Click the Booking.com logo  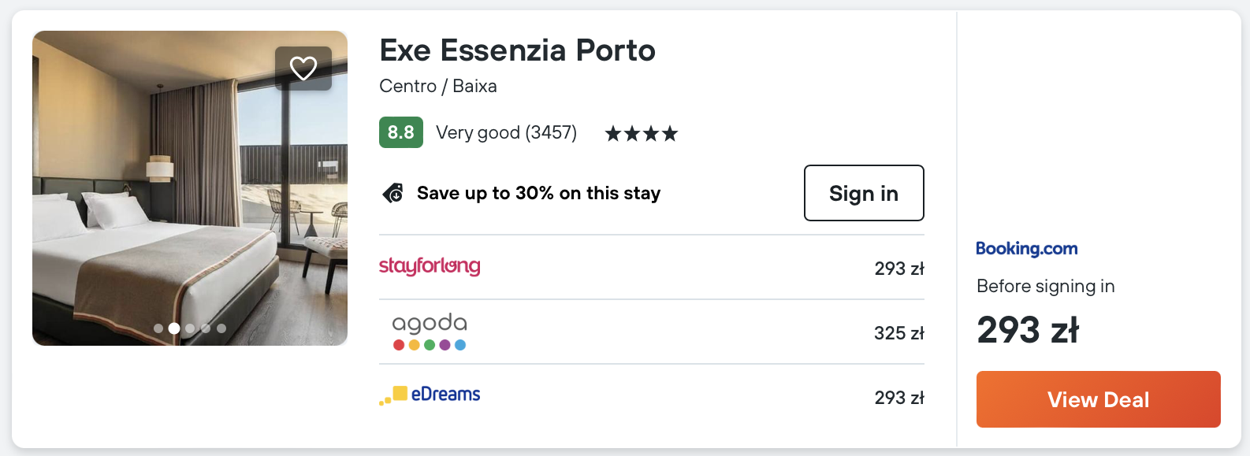point(1026,249)
